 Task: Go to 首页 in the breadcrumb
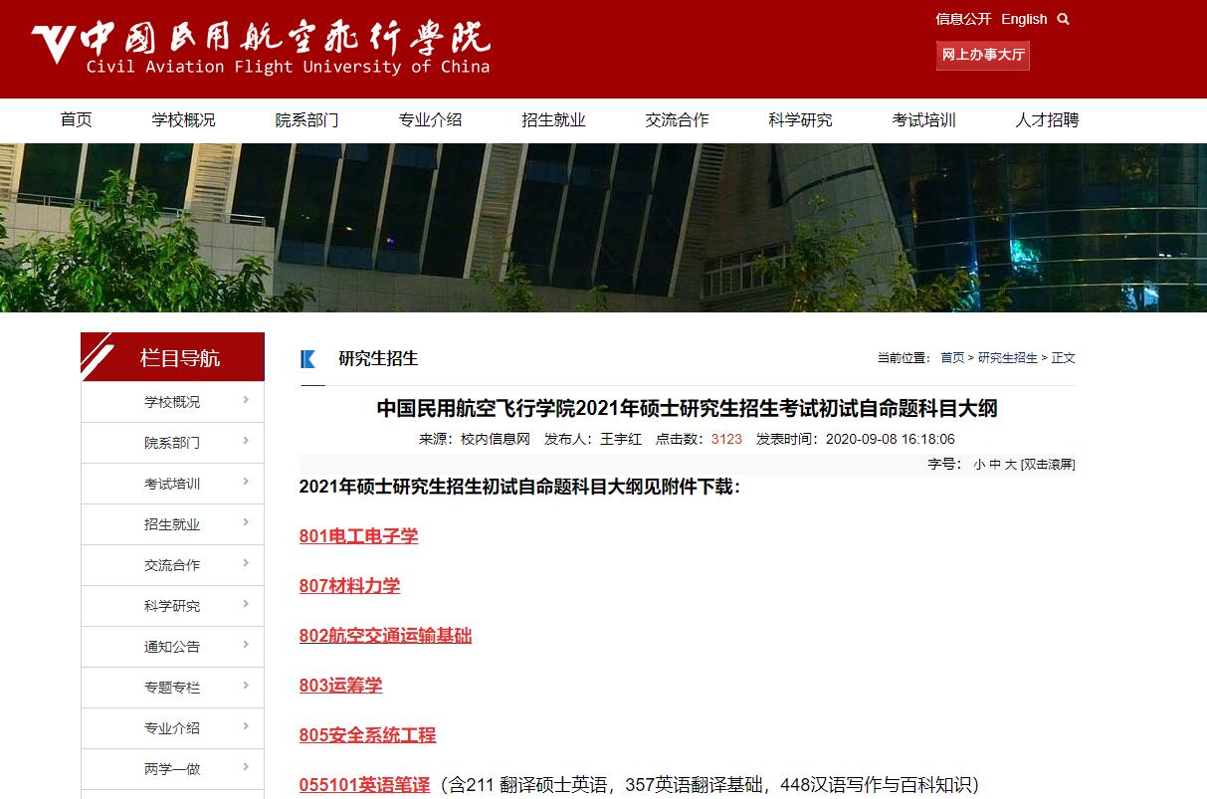point(952,358)
